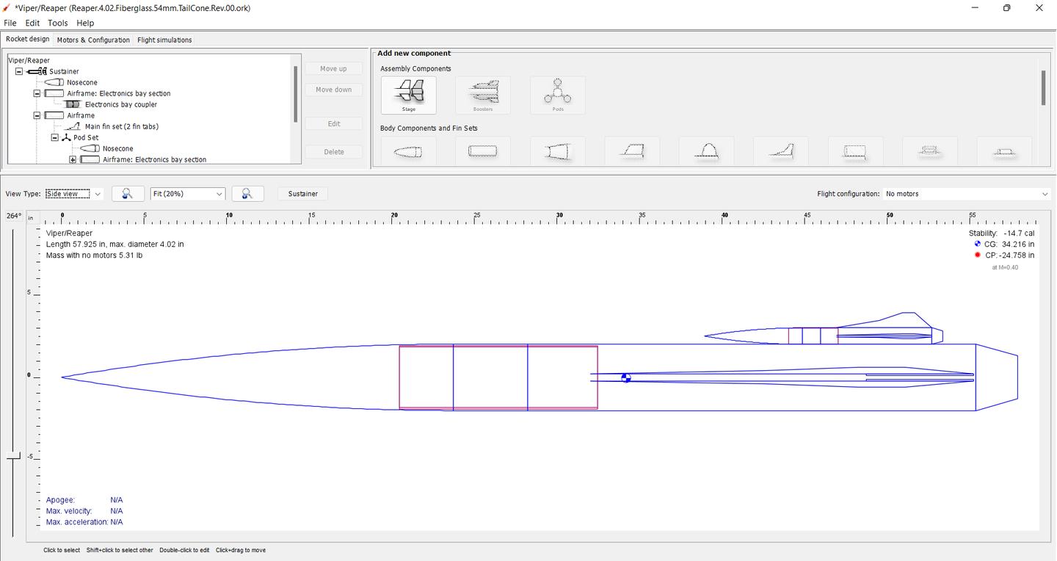
Task: Switch to the Flight simulations tab
Action: pos(164,40)
